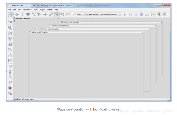Click the page configuration caption text
This screenshot has height=115, width=177.
(89, 109)
